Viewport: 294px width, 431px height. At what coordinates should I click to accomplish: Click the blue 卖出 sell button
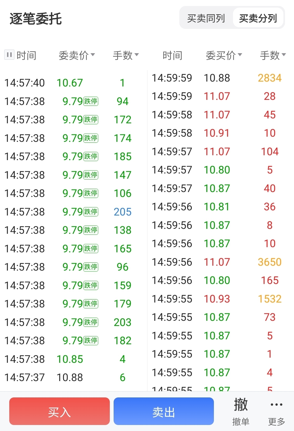tap(163, 411)
